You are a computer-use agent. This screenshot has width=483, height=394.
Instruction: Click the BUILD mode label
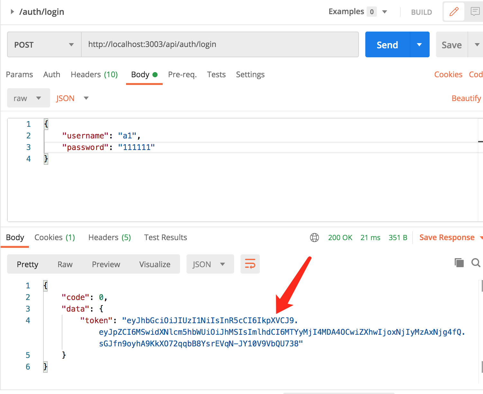[x=421, y=12]
